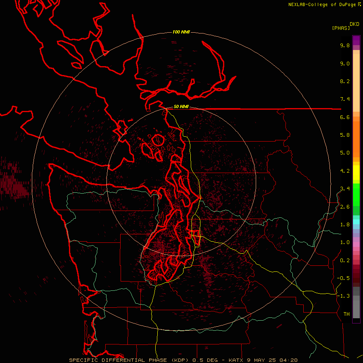Click the 100 NMI range ring label
363x363 pixels.
pyautogui.click(x=181, y=32)
